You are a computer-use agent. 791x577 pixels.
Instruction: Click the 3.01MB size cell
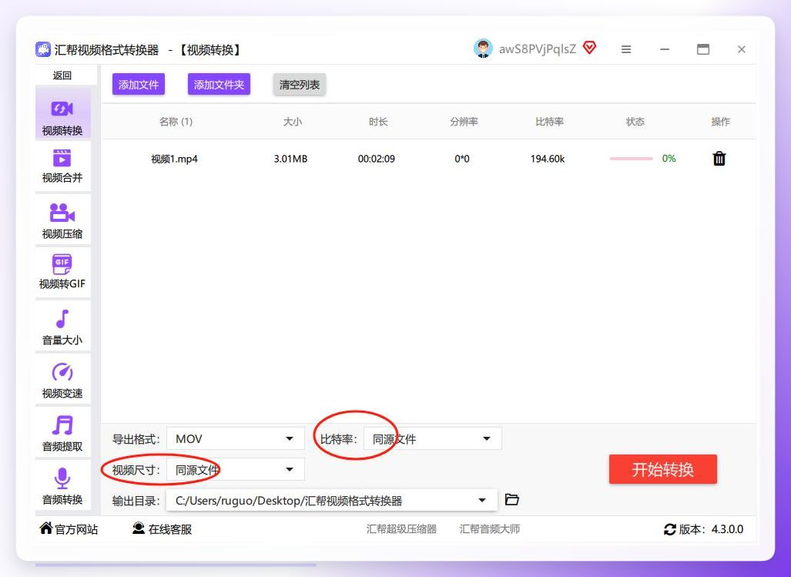pos(290,159)
